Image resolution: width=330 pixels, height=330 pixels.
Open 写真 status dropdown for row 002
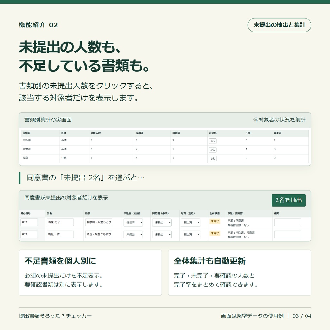pos(191,222)
